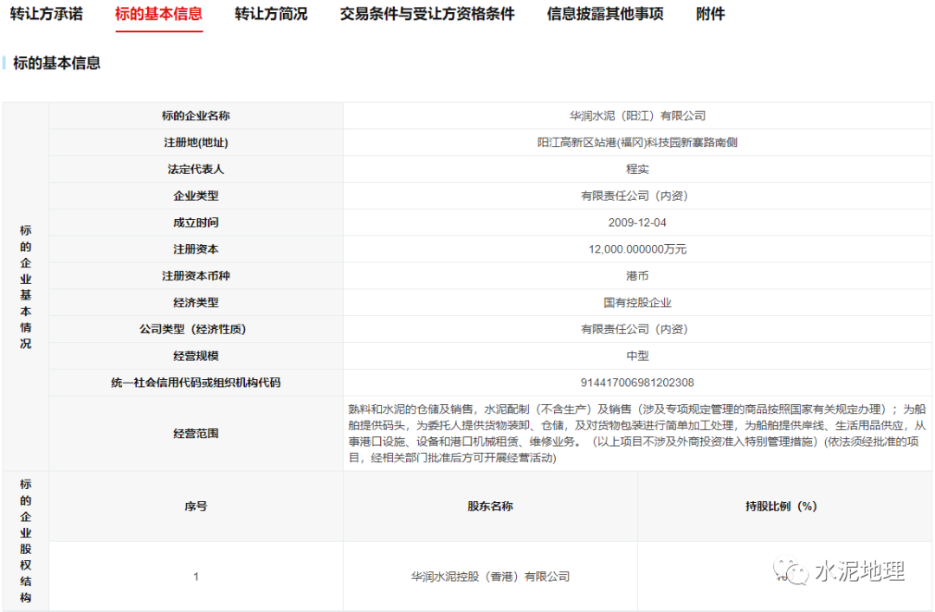Click the 经营范围 label cell
This screenshot has width=935, height=612.
coord(196,434)
